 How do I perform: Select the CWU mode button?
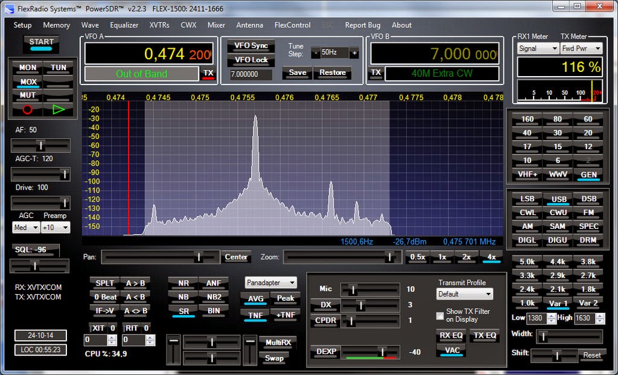click(558, 213)
